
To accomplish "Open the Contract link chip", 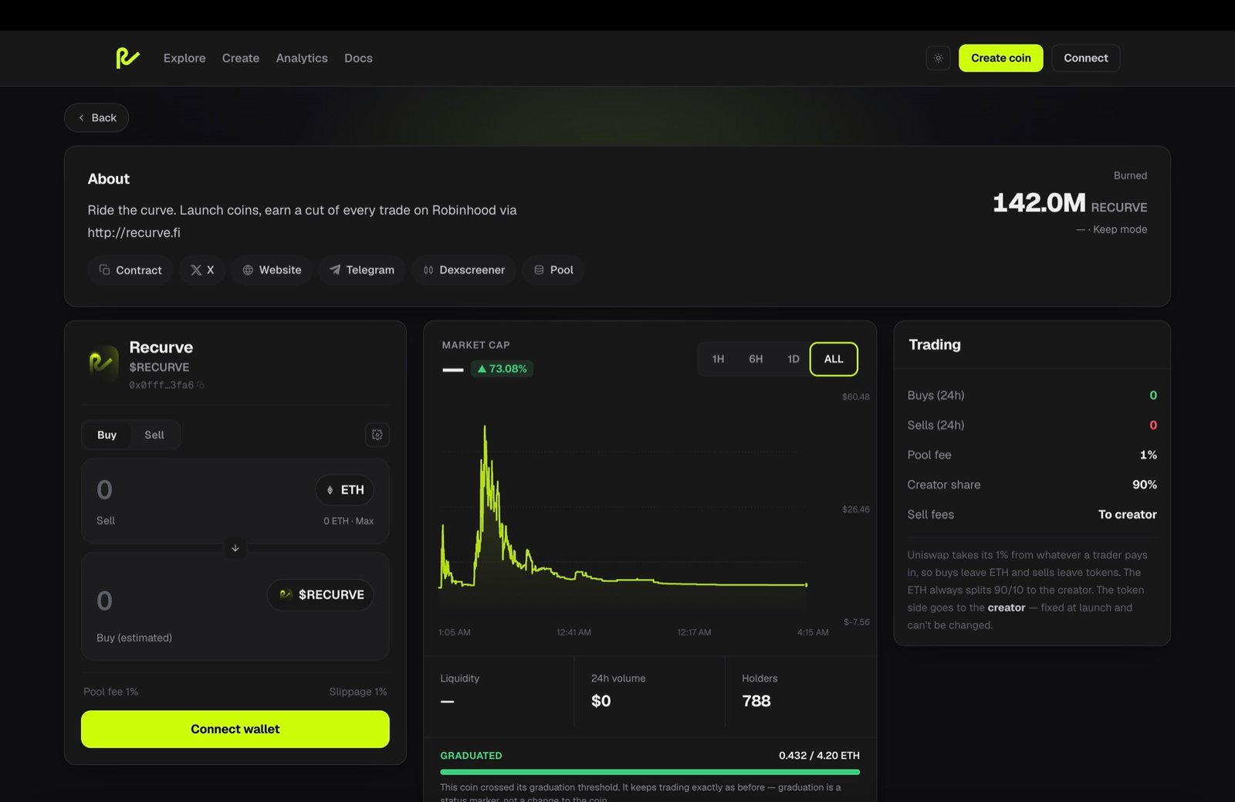I will coord(130,270).
